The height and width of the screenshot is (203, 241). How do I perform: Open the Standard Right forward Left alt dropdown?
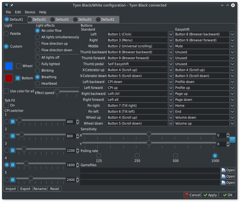coord(171,100)
